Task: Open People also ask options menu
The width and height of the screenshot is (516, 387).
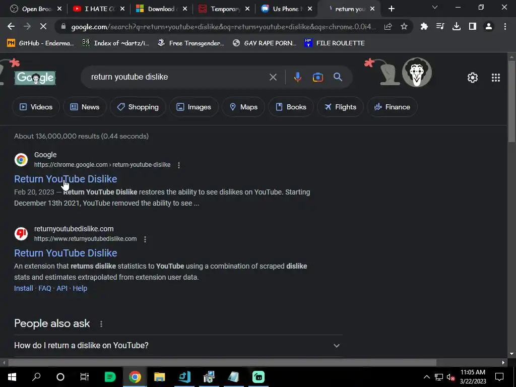Action: 101,324
